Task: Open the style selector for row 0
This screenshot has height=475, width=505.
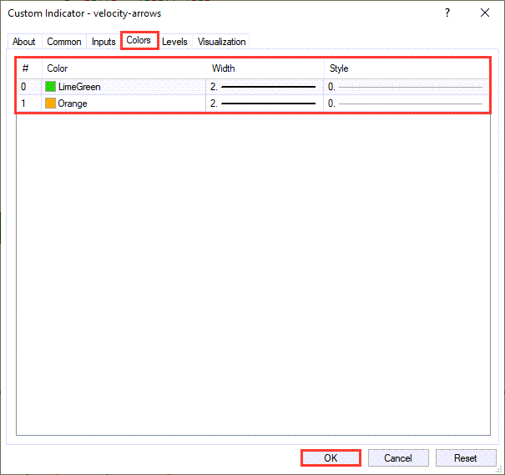Action: click(x=407, y=87)
